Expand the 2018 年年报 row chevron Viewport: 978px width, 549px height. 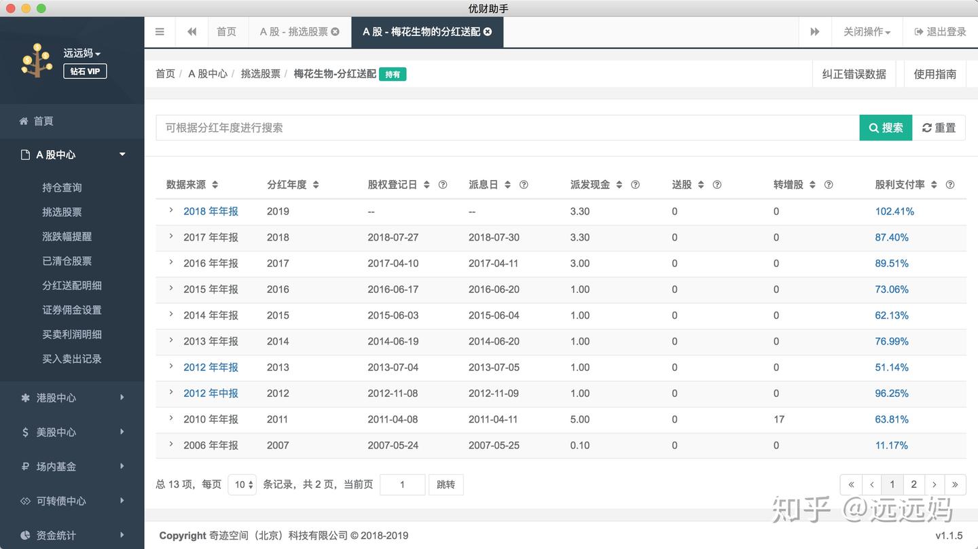pyautogui.click(x=170, y=211)
